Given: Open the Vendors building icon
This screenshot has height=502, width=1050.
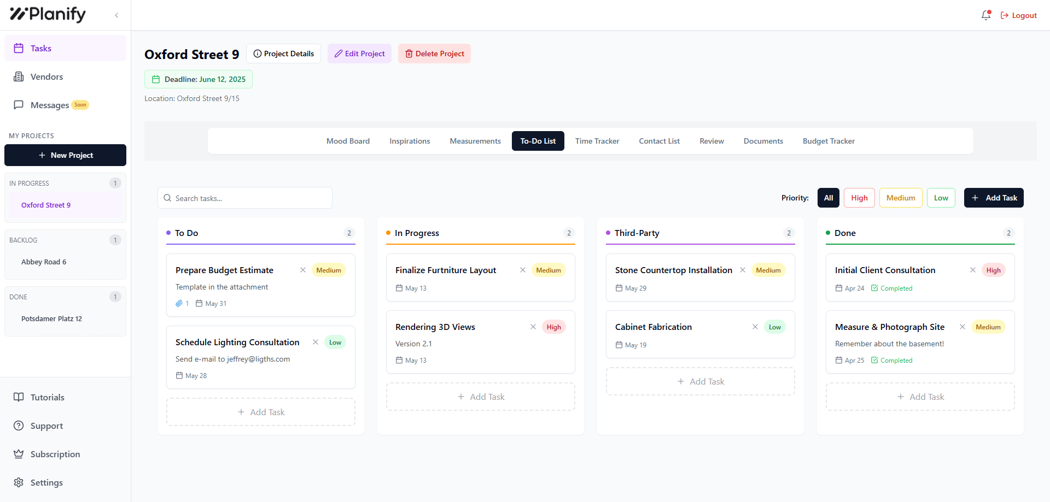Looking at the screenshot, I should point(19,76).
